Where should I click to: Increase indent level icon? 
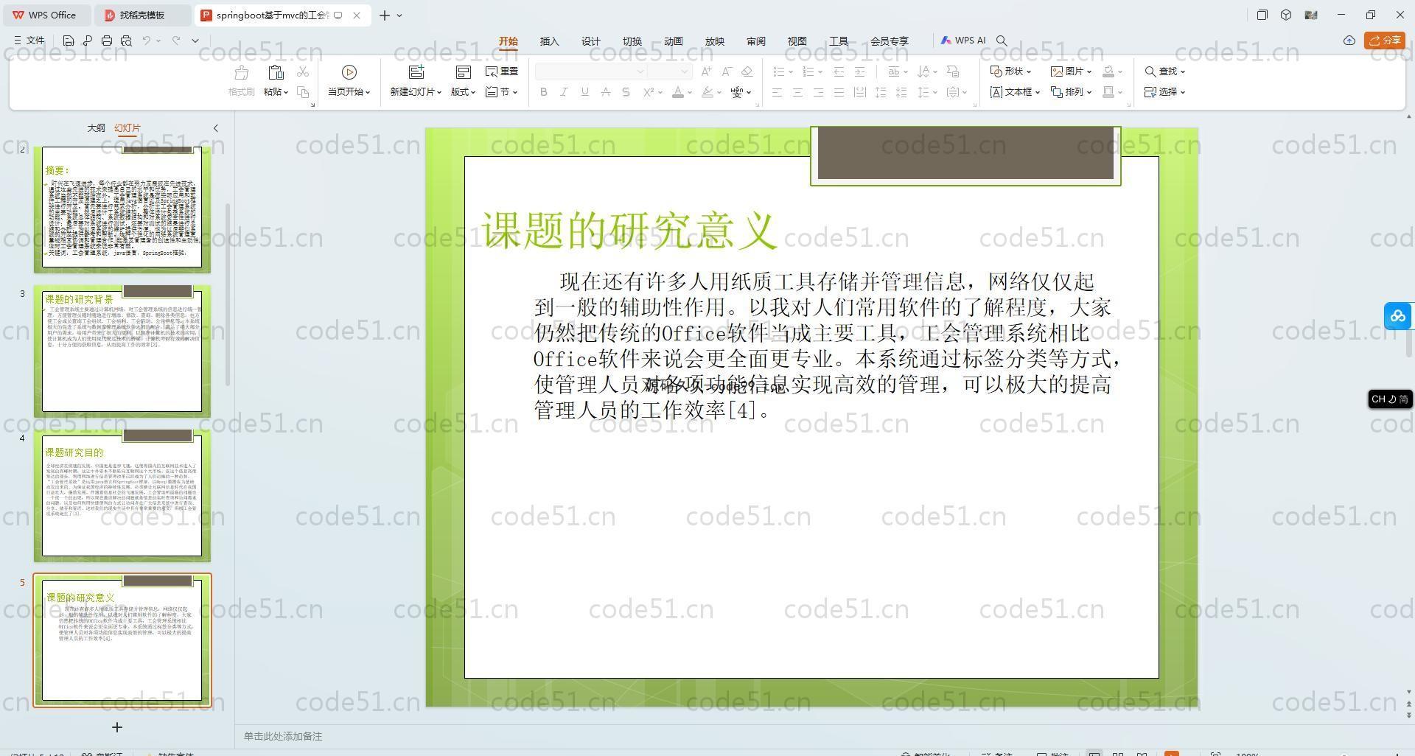[x=859, y=71]
